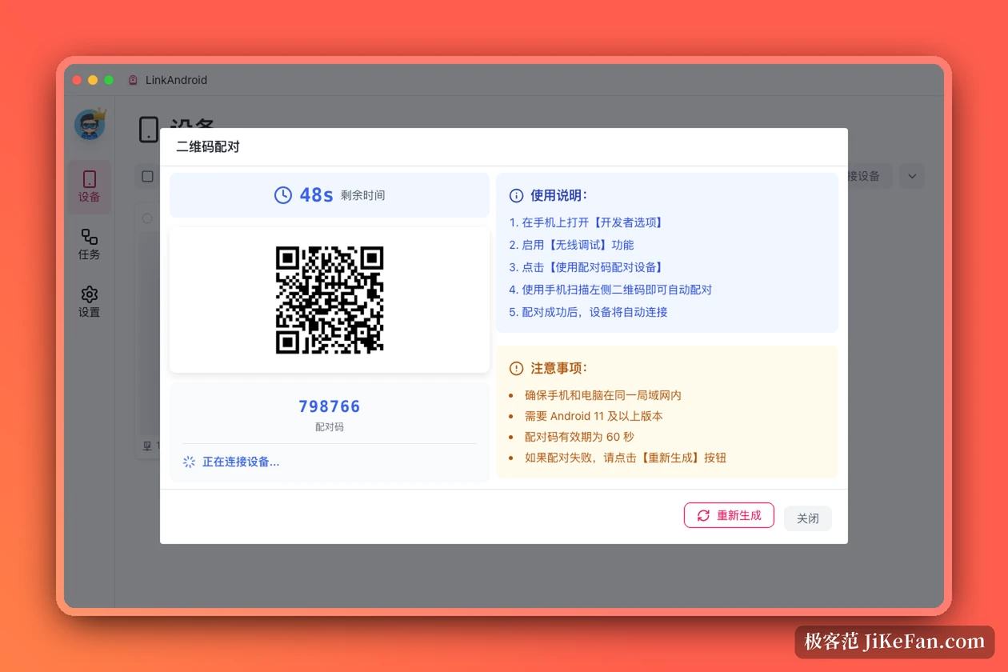Click the pairing code 798766

point(330,406)
